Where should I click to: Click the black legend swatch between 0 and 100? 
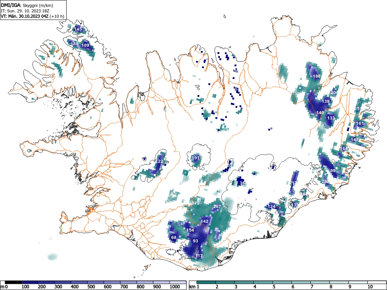pyautogui.click(x=13, y=282)
